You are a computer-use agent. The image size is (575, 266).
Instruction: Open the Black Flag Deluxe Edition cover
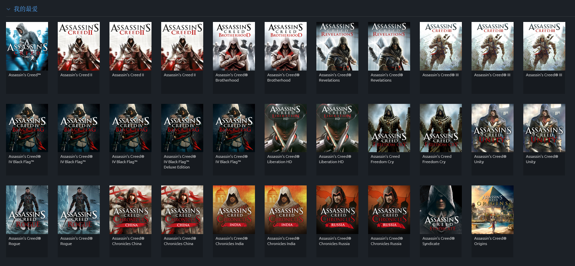(x=182, y=128)
